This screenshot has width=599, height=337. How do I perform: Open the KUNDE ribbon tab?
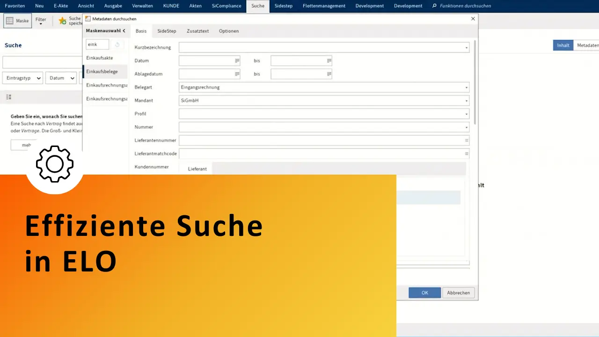(171, 6)
